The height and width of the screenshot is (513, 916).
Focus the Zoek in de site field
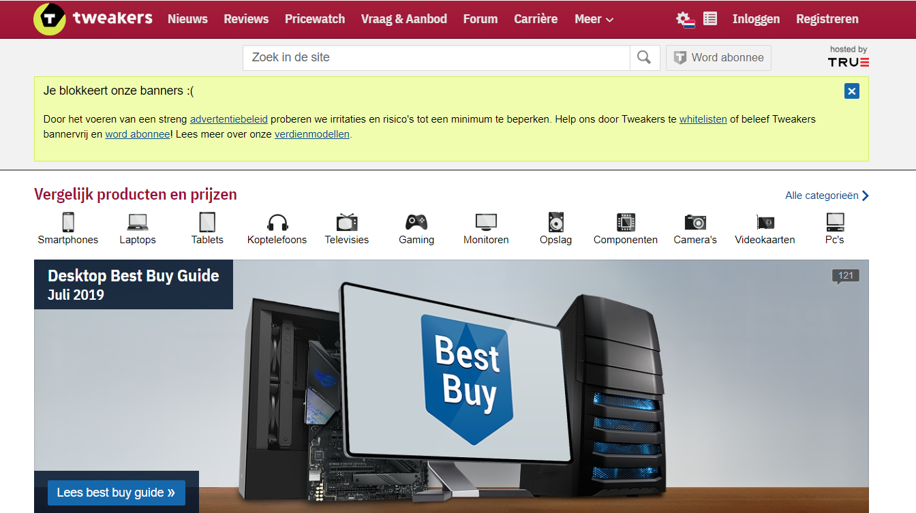(x=436, y=58)
